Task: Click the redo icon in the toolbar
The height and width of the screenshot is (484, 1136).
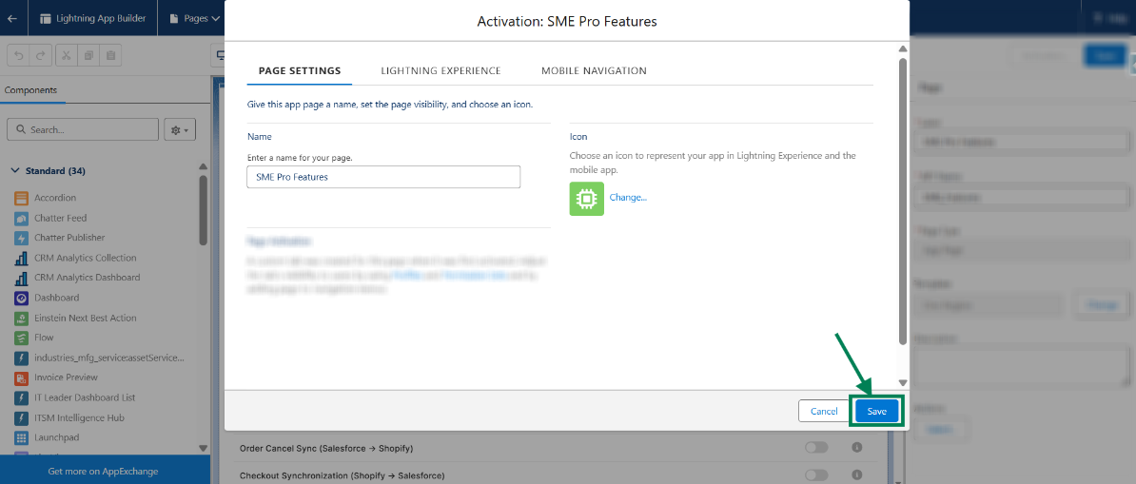Action: [x=40, y=55]
